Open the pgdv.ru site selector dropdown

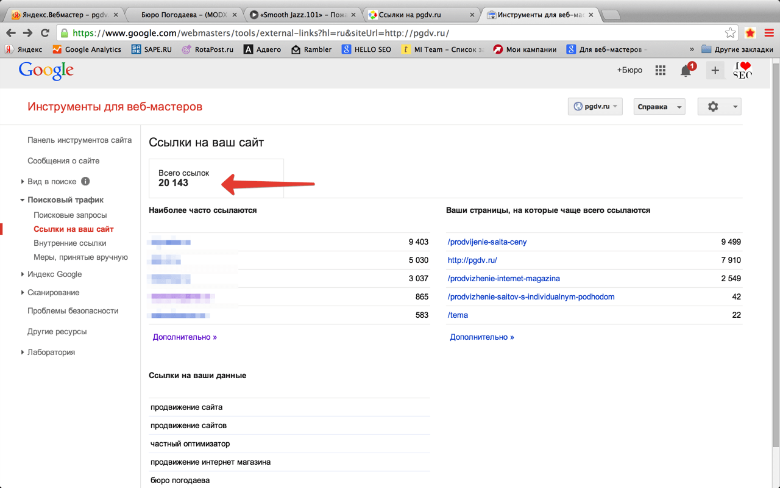[x=595, y=107]
